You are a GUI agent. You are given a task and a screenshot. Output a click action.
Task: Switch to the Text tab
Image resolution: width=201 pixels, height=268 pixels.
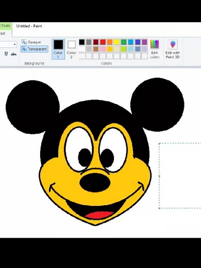click(3, 33)
